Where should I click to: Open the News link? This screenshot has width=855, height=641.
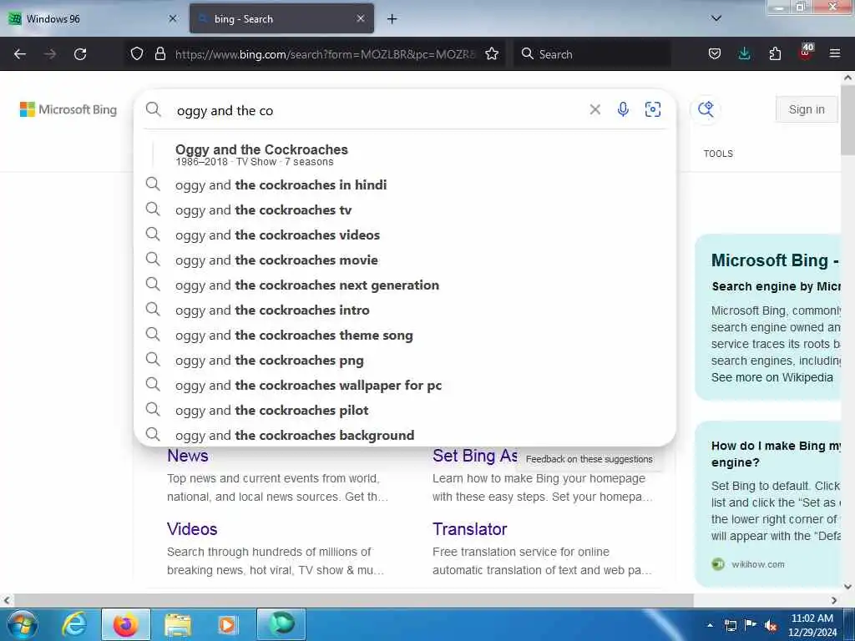(188, 456)
